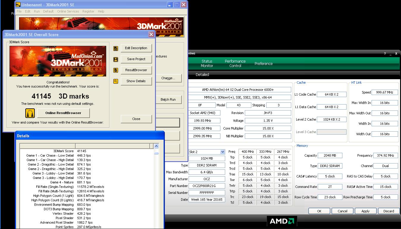Click the Save Project floppy icon
Image resolution: width=401 pixels, height=229 pixels.
coord(116,59)
